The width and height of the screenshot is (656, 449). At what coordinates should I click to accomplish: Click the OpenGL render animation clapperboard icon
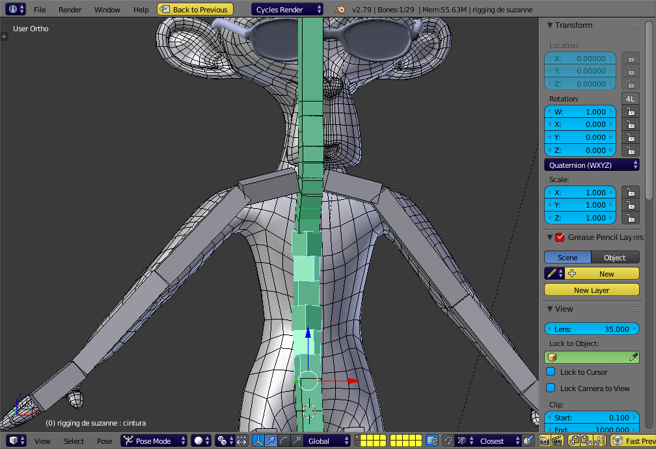(557, 441)
